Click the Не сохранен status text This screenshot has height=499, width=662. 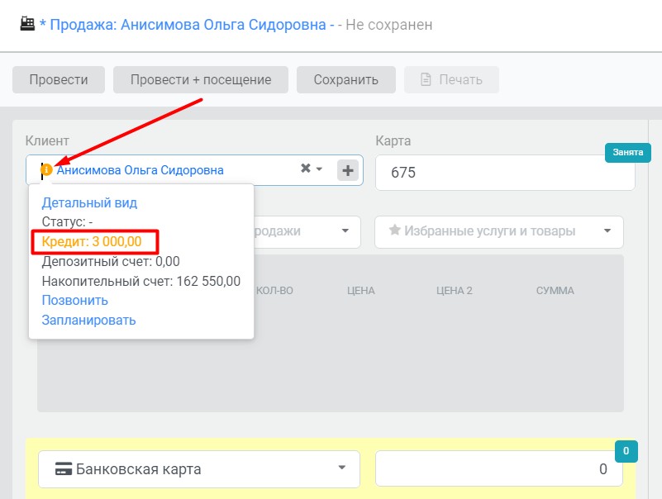coord(388,25)
